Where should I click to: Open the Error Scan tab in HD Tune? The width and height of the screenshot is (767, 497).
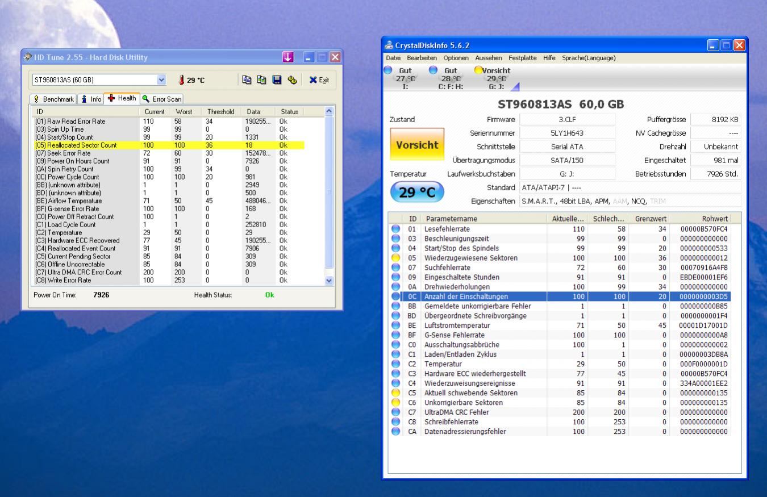pos(162,99)
